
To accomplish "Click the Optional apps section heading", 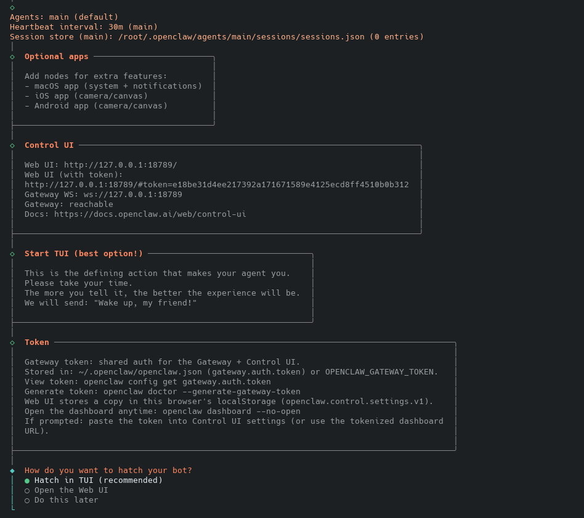I will [x=57, y=57].
